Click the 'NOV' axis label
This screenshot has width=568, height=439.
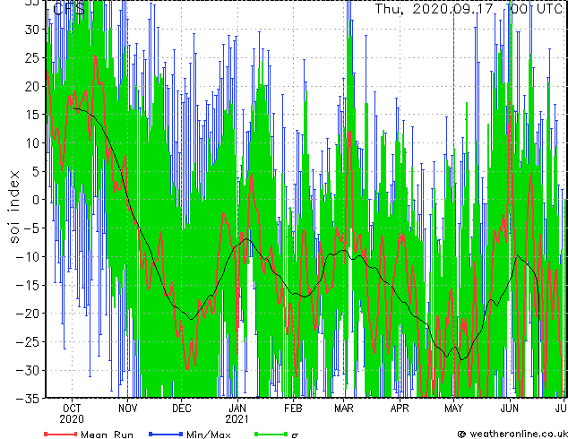coord(127,409)
